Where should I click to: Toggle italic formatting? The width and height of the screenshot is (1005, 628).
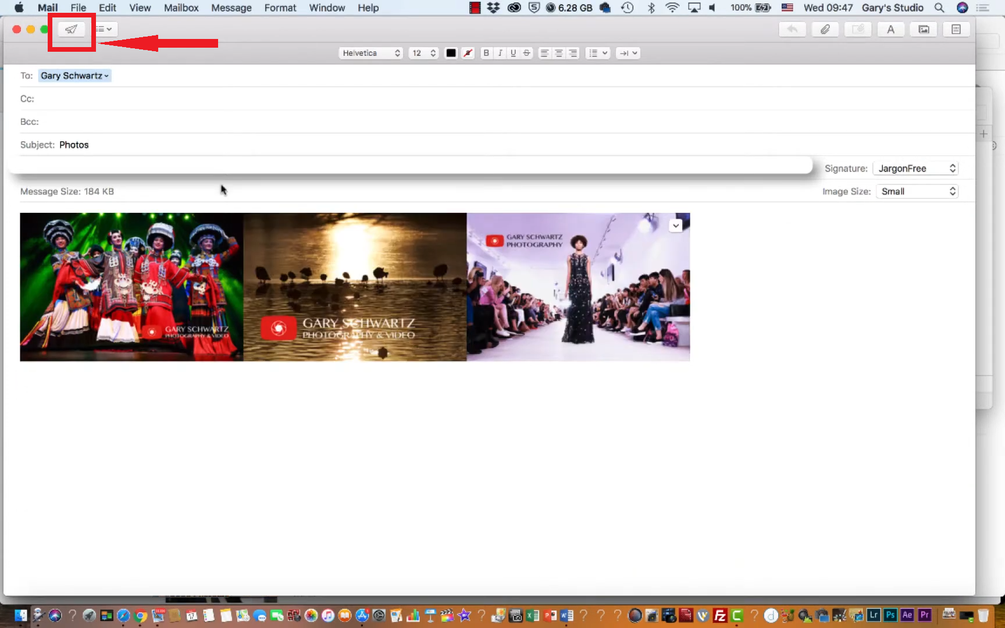pos(500,53)
